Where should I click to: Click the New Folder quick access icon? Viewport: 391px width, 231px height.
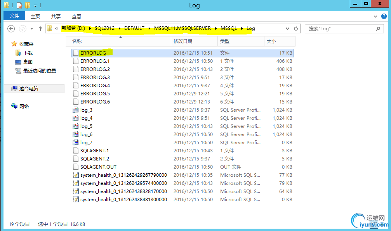(x=28, y=5)
